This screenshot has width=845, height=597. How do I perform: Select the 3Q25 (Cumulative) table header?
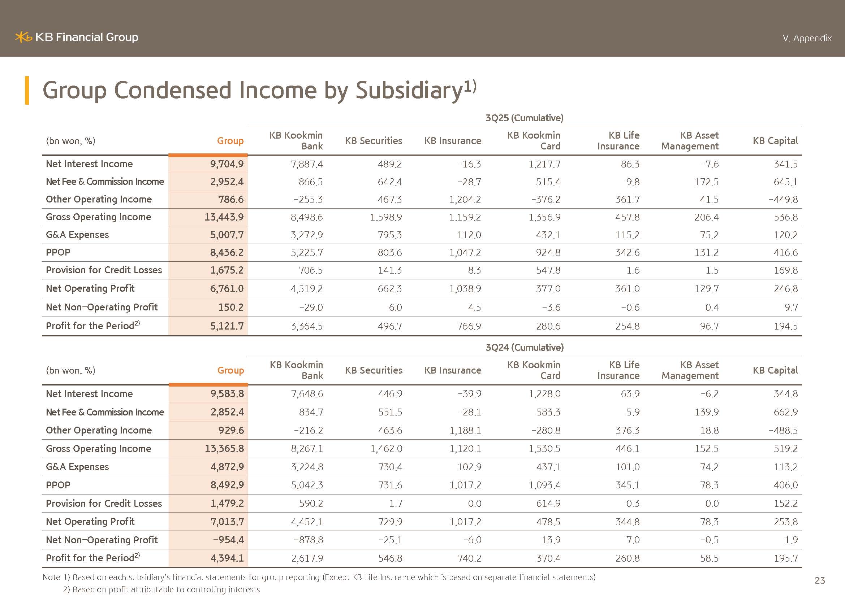[524, 118]
